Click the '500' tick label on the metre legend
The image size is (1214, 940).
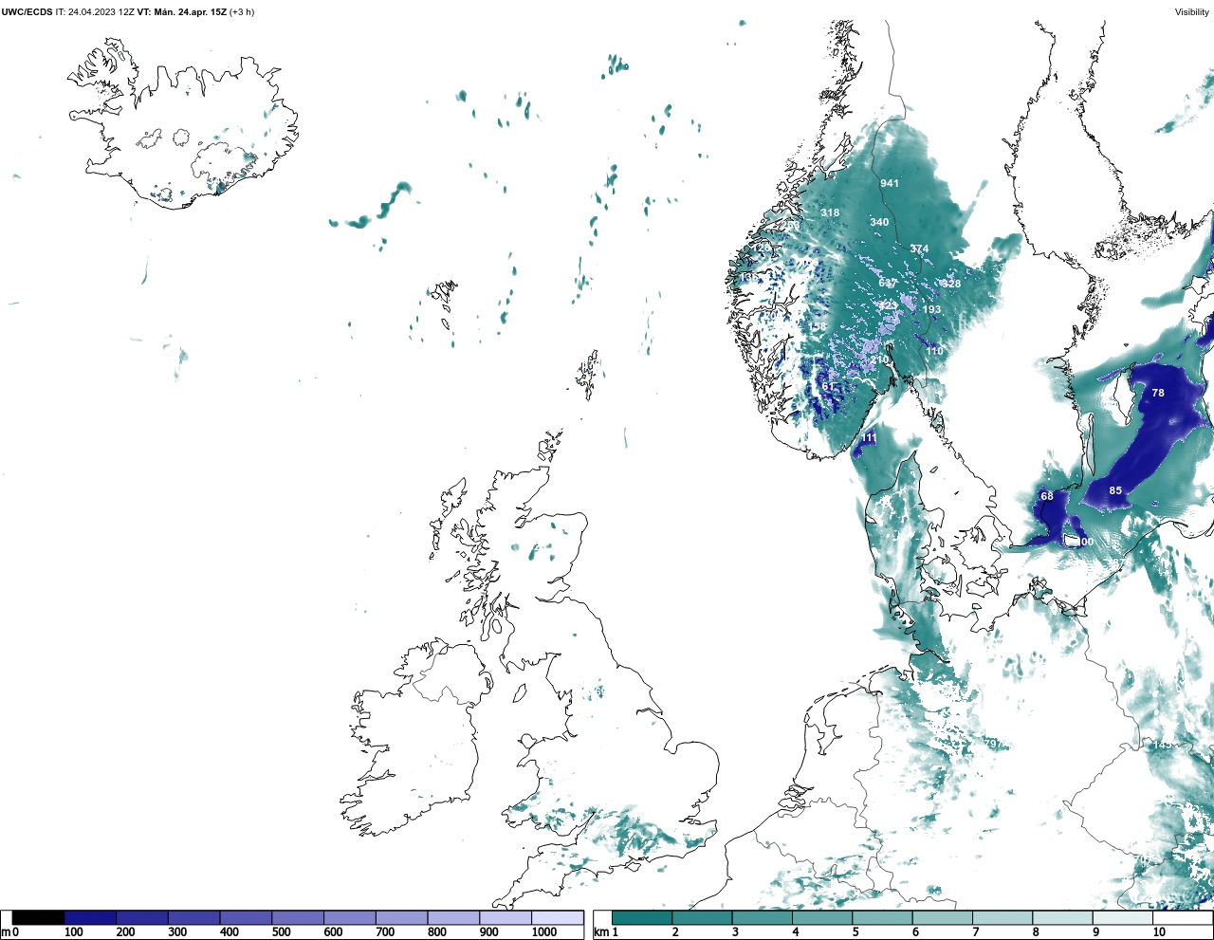click(x=282, y=932)
